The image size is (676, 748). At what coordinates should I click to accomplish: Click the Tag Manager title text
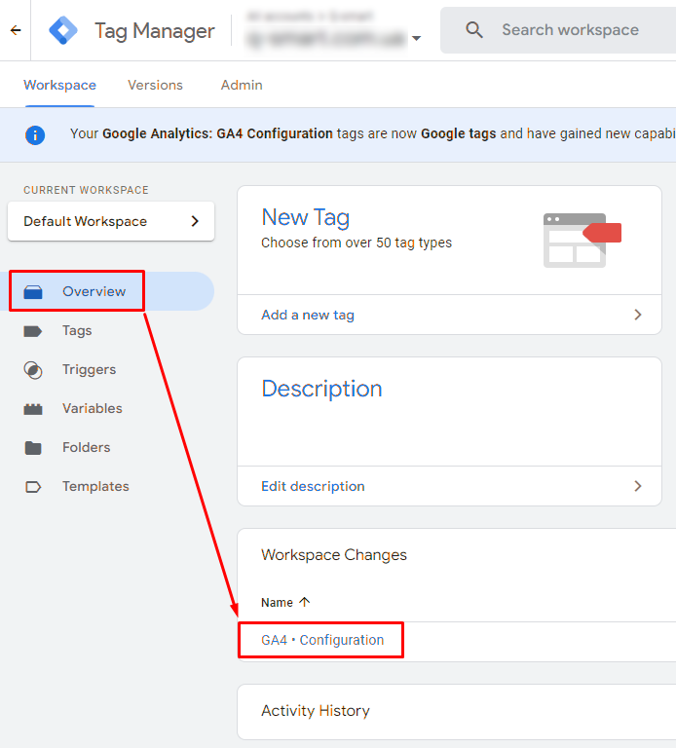coord(155,31)
